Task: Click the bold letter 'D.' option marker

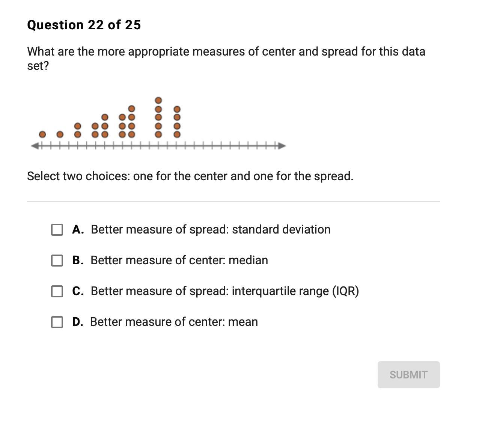Action: click(x=78, y=322)
